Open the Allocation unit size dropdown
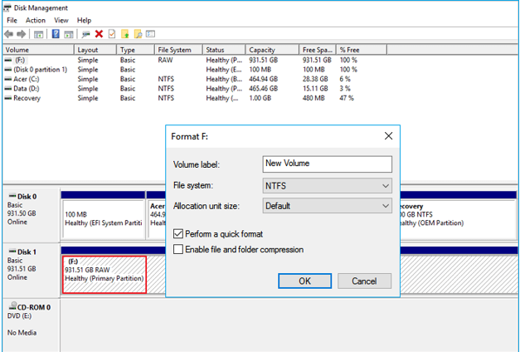The image size is (520, 352). click(x=327, y=206)
